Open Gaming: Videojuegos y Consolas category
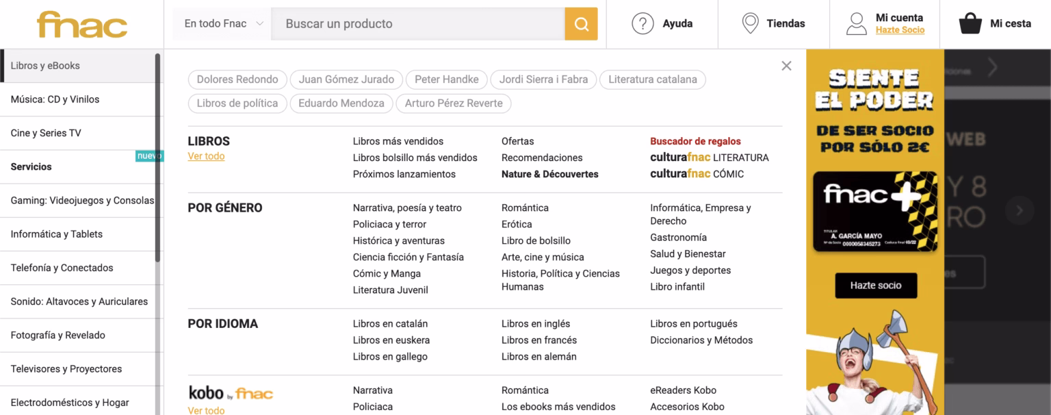The image size is (1051, 415). [x=78, y=200]
